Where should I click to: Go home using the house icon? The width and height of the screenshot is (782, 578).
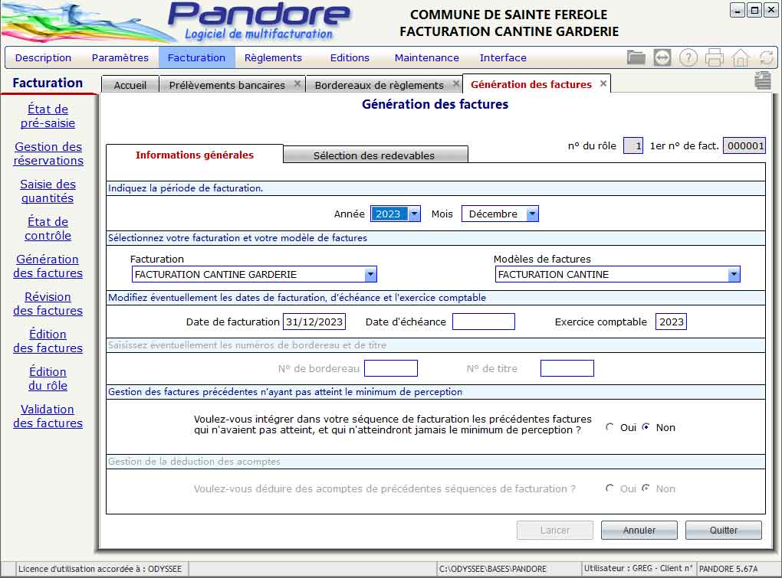(741, 57)
